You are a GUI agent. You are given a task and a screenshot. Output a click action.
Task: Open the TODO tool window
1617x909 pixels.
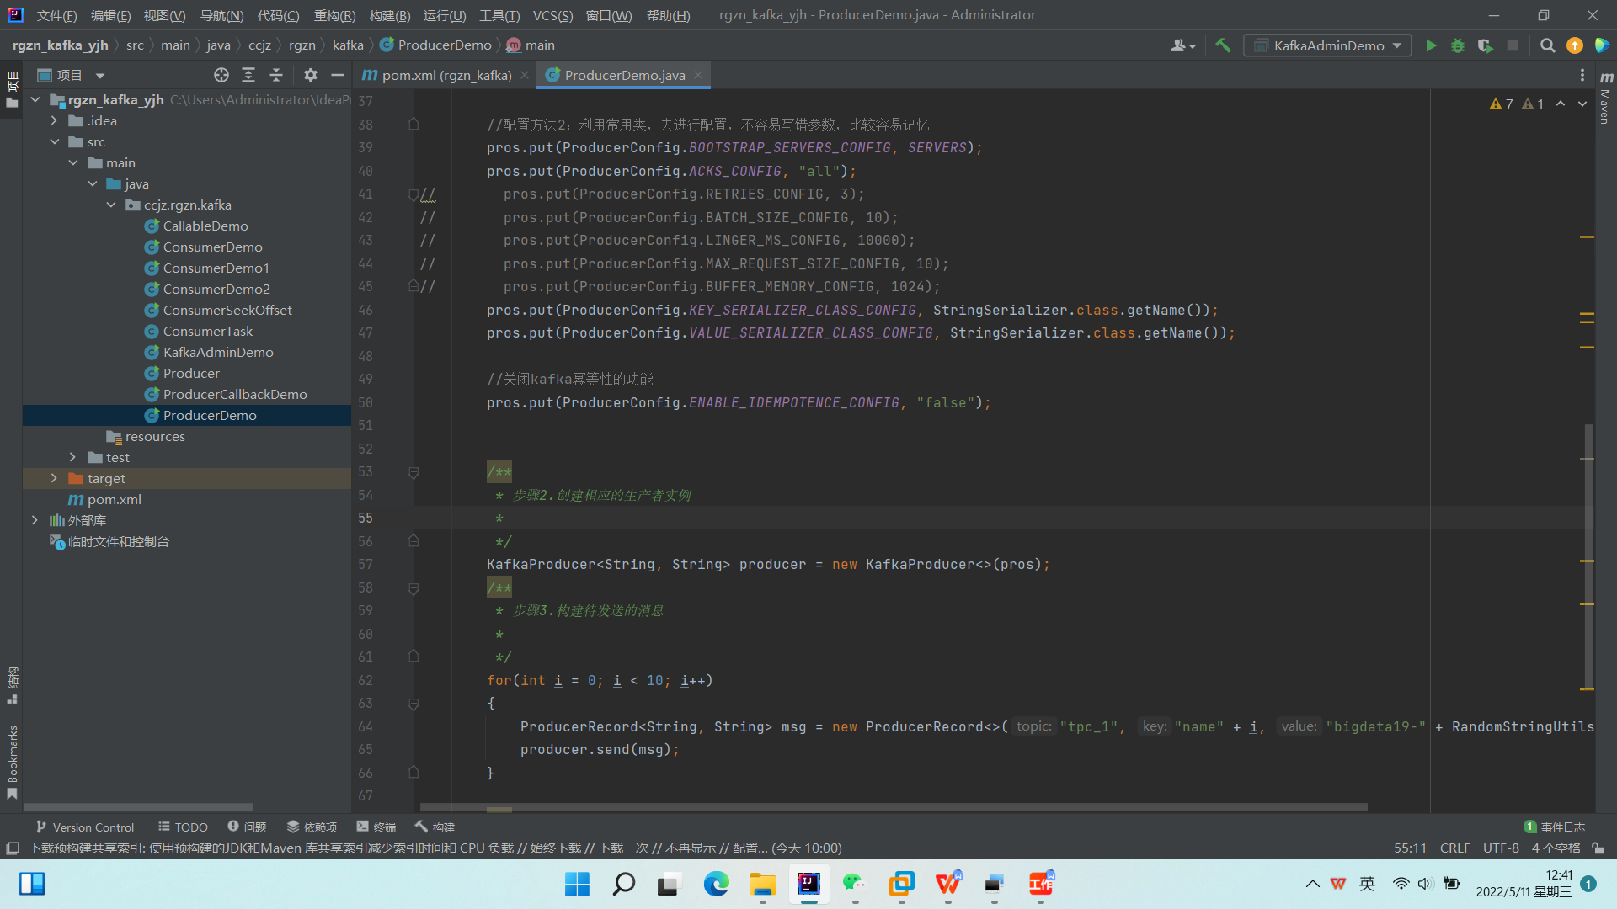coord(183,827)
